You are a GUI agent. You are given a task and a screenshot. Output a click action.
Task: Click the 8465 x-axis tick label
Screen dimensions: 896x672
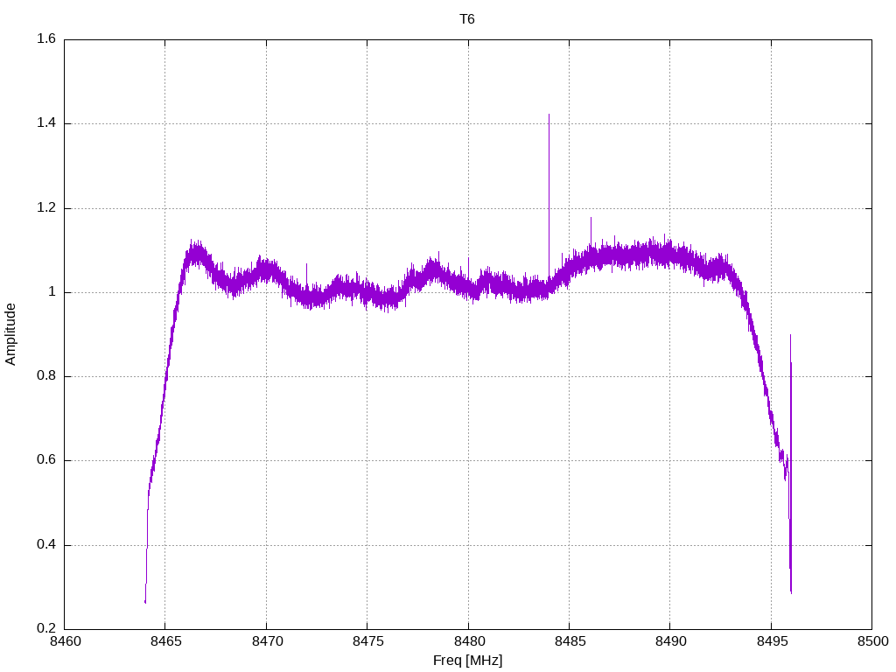pyautogui.click(x=165, y=641)
